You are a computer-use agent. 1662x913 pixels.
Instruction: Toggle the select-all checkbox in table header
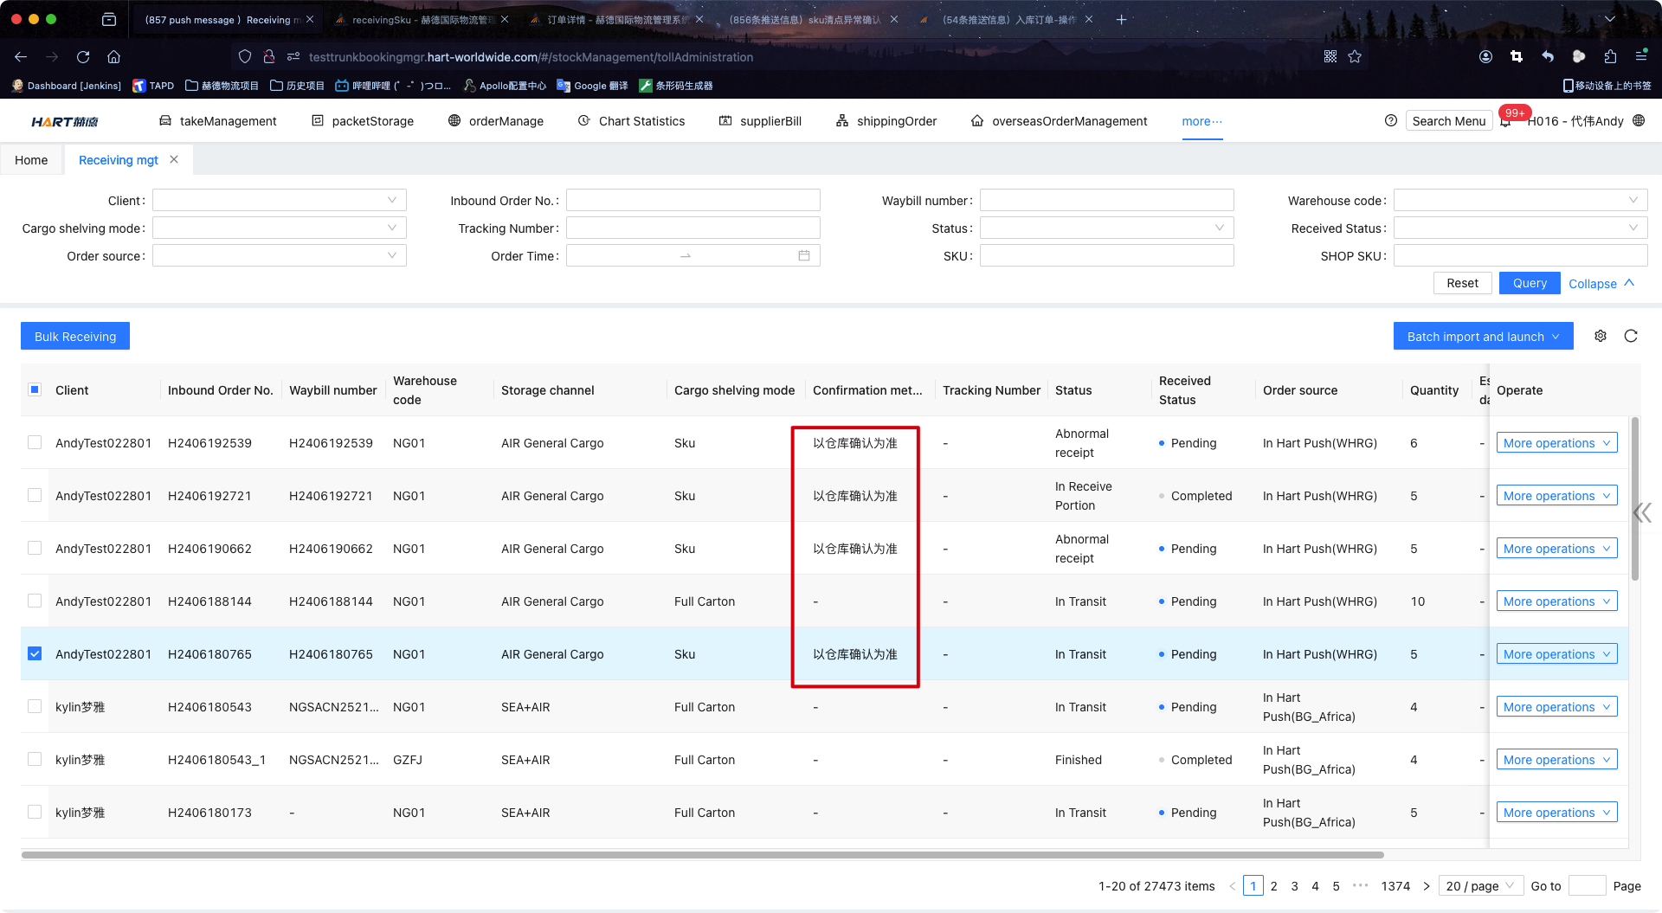[35, 389]
